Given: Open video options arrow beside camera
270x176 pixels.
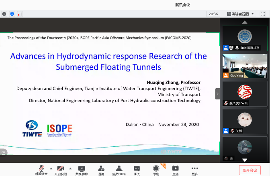Looking at the screenshot, I should [71, 168].
